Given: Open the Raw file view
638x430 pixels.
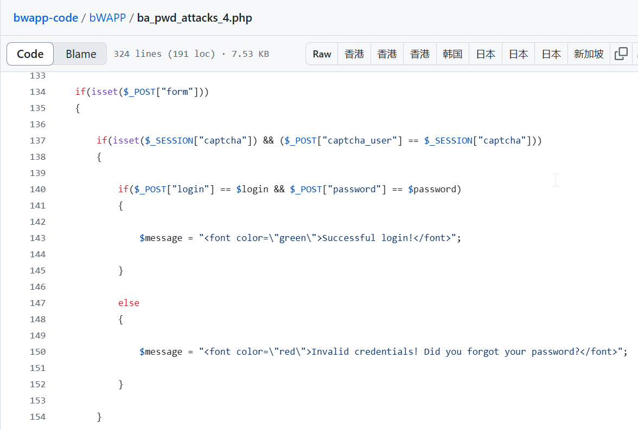Looking at the screenshot, I should tap(322, 54).
